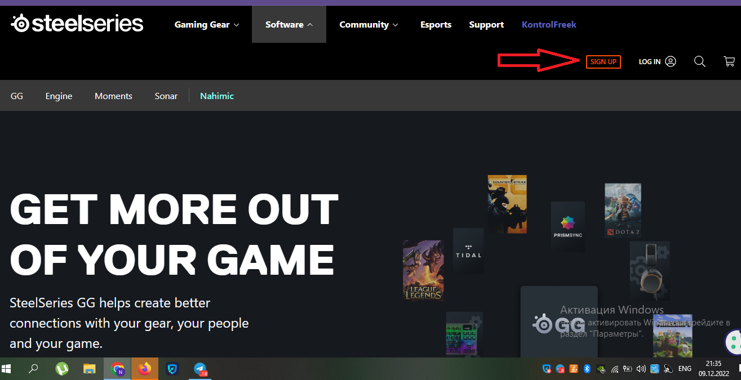Open the Nahimic tab
Image resolution: width=741 pixels, height=380 pixels.
pos(217,96)
